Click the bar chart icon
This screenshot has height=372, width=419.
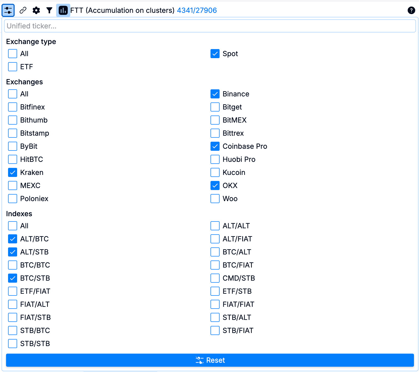click(x=63, y=10)
